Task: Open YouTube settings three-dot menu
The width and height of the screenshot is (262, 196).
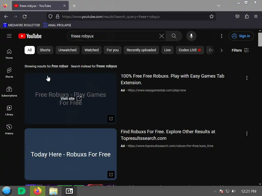Action: tap(222, 36)
